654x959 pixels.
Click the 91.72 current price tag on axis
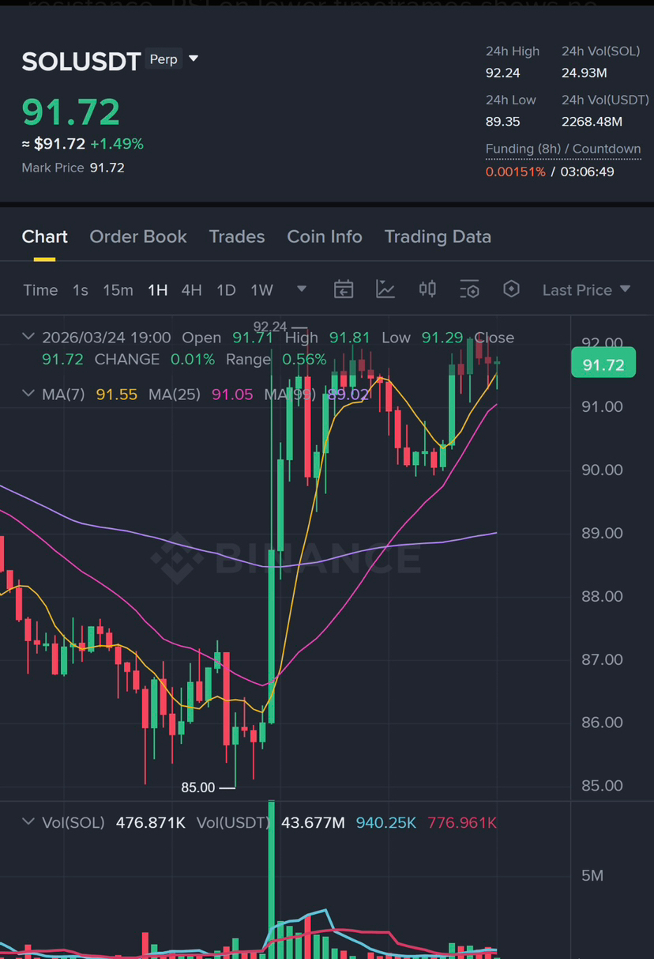point(603,364)
